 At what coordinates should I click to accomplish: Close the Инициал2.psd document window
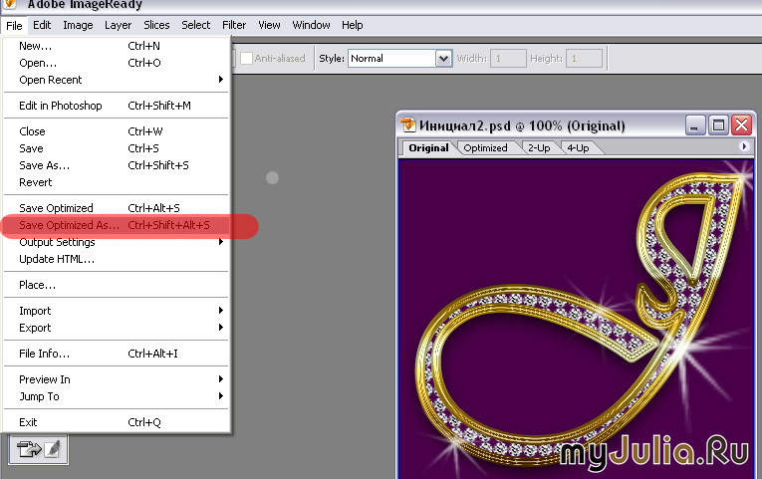coord(742,125)
